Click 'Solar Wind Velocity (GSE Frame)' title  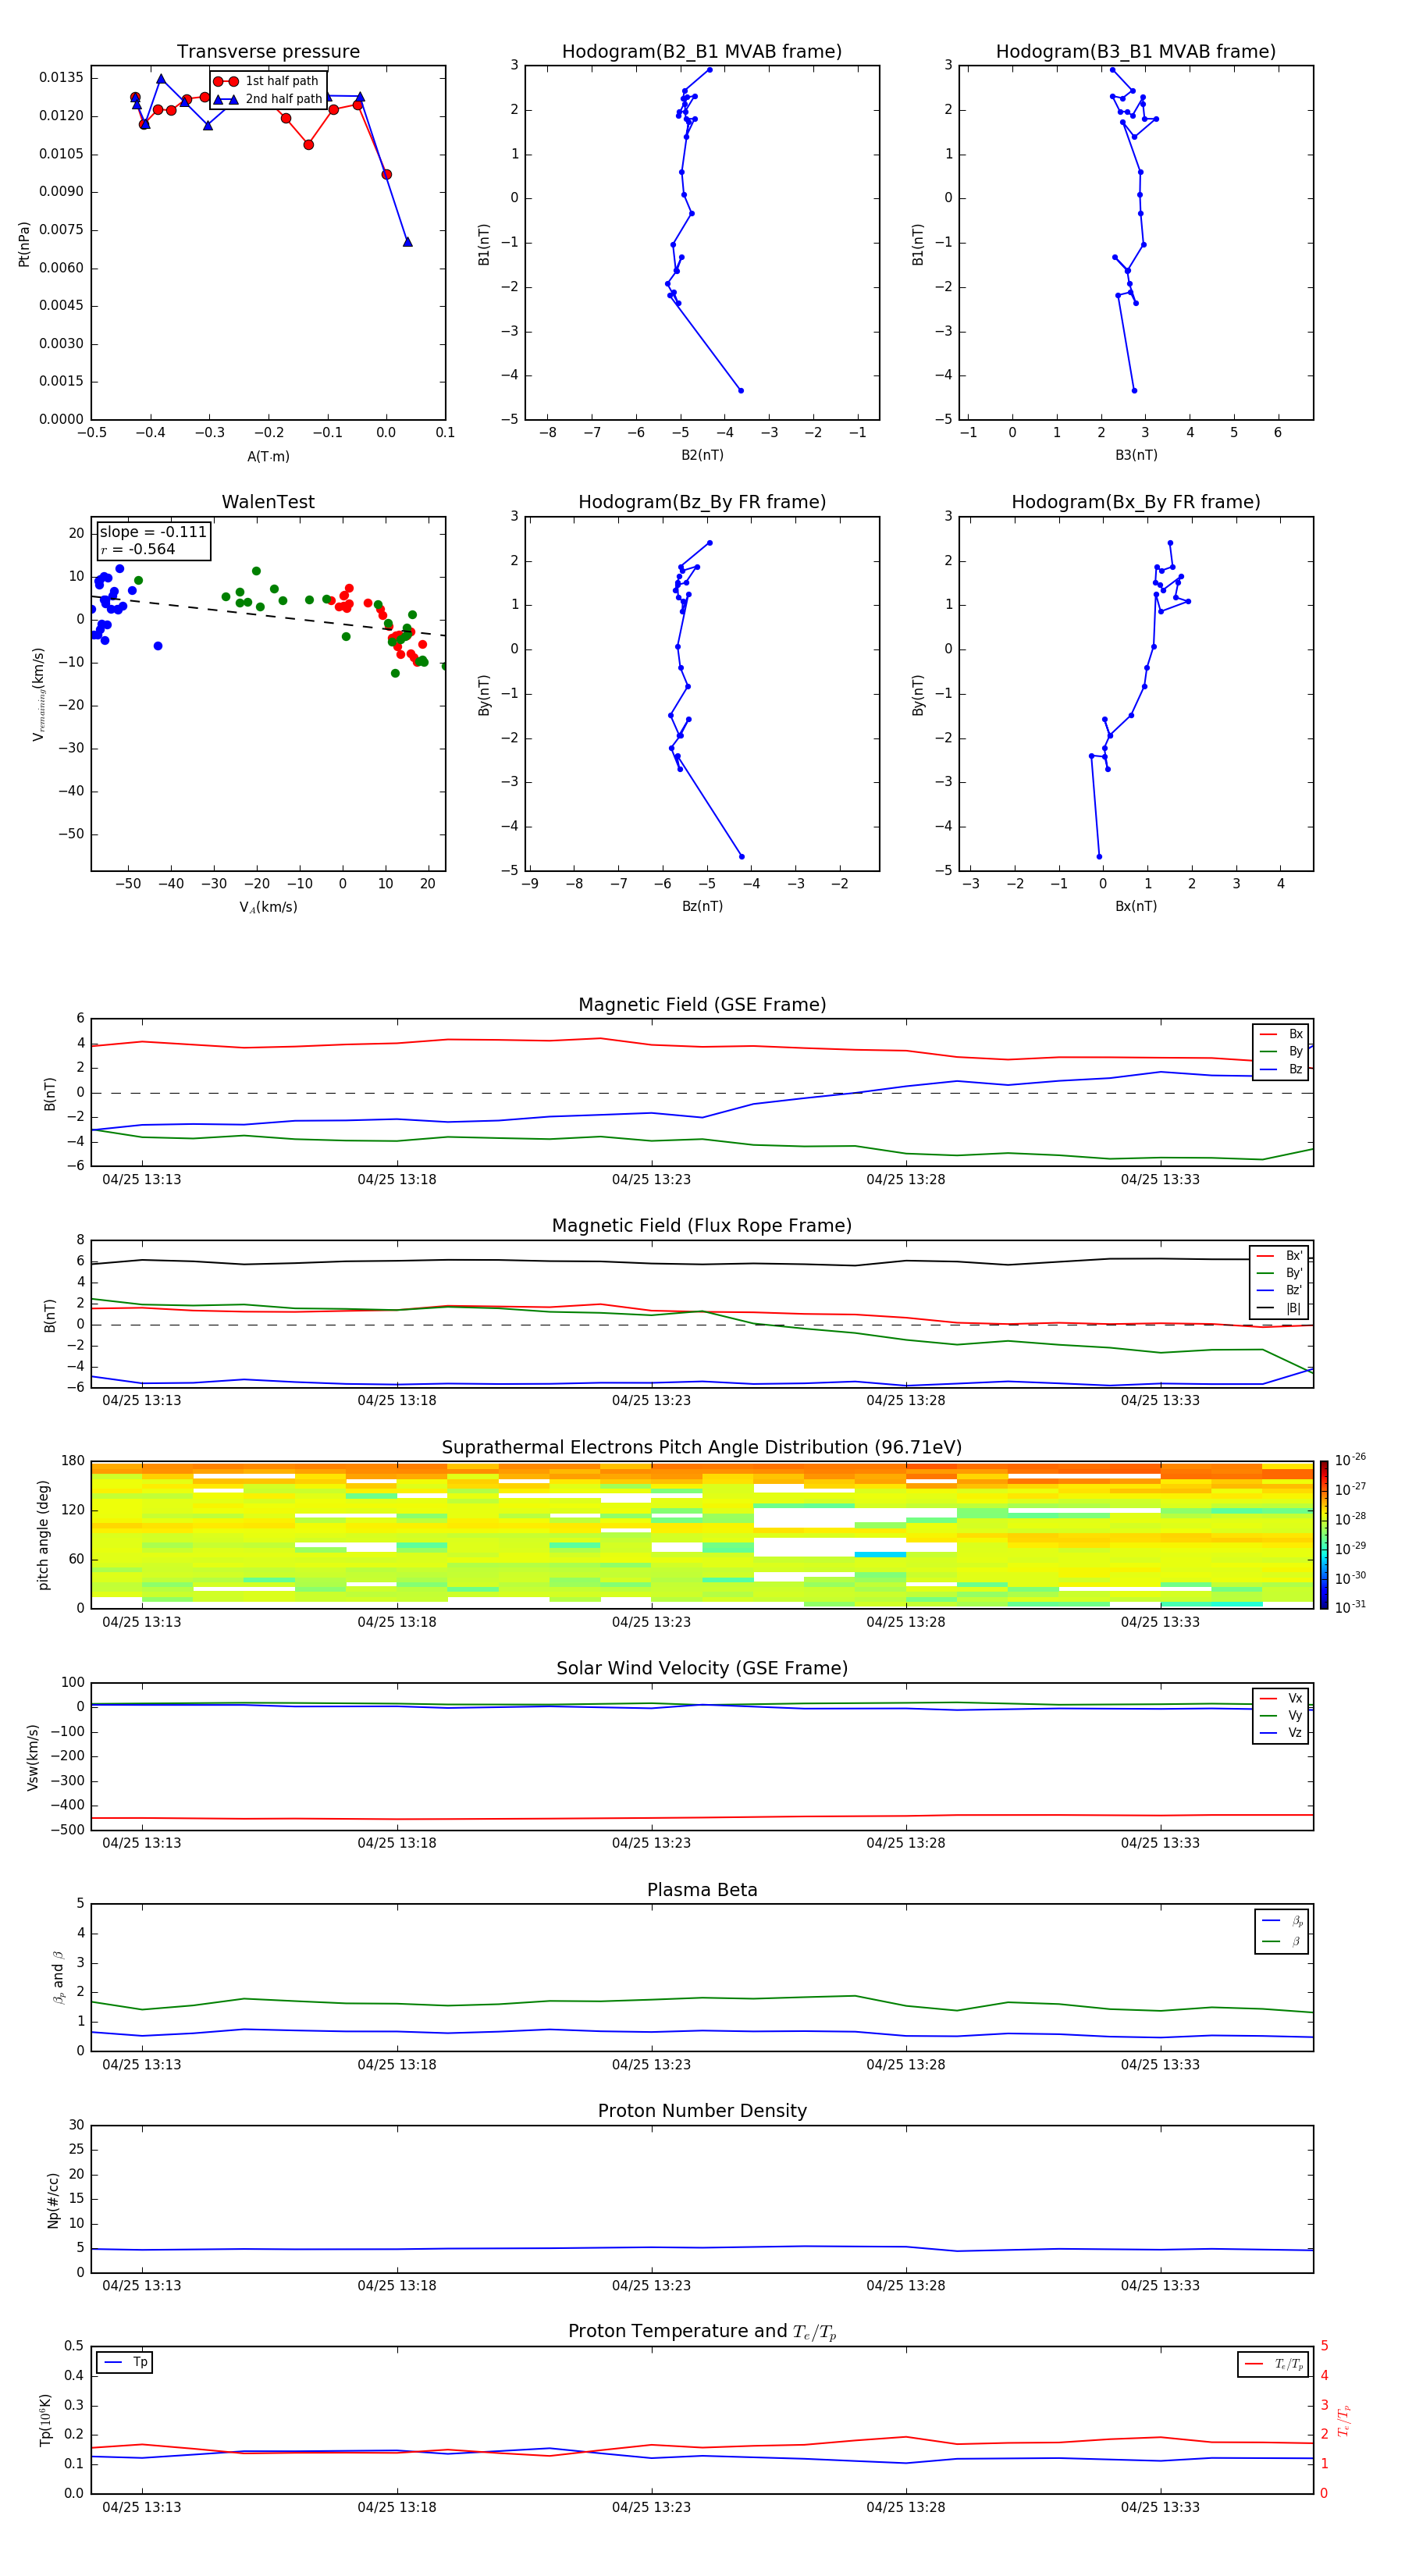pyautogui.click(x=702, y=1669)
